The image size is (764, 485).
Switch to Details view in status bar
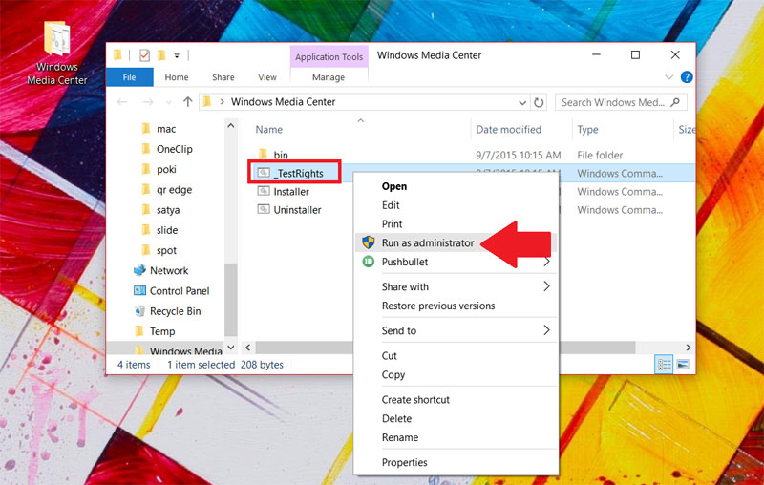pos(664,365)
